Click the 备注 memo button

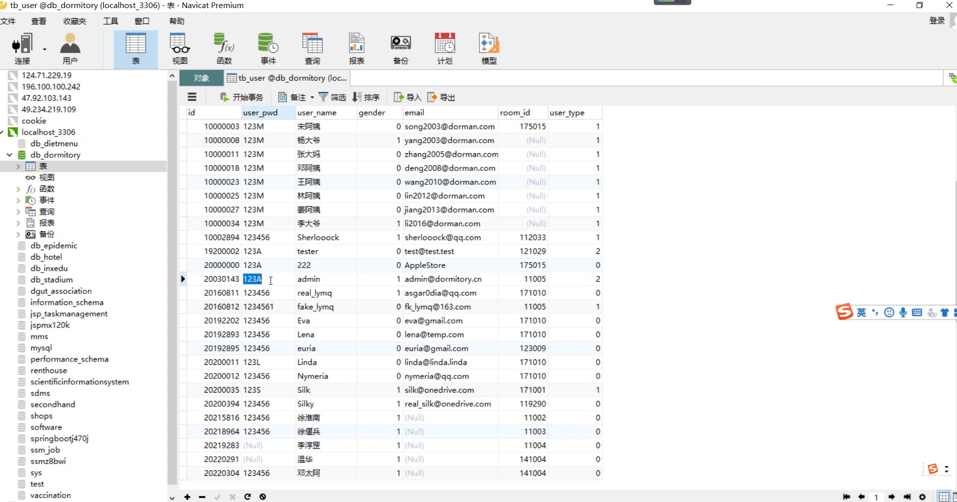[x=292, y=97]
